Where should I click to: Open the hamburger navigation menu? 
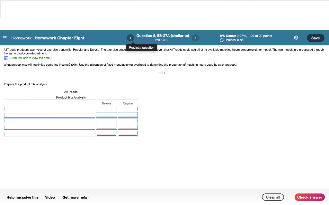click(5, 38)
